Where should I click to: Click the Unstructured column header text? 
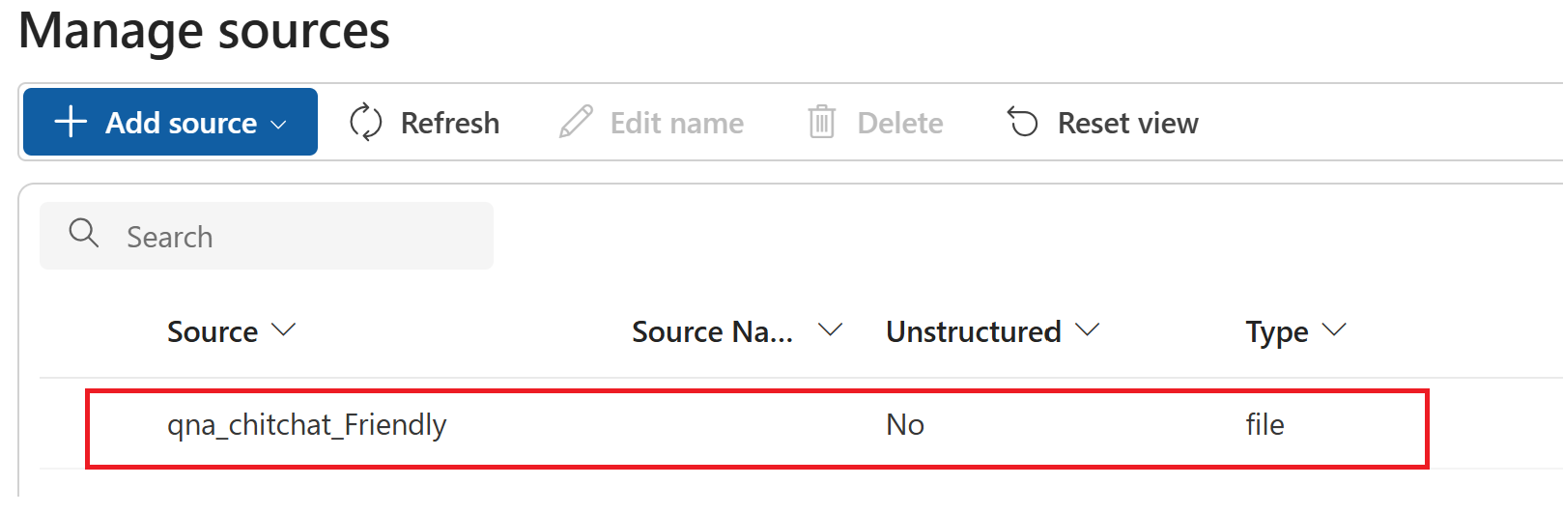(973, 332)
